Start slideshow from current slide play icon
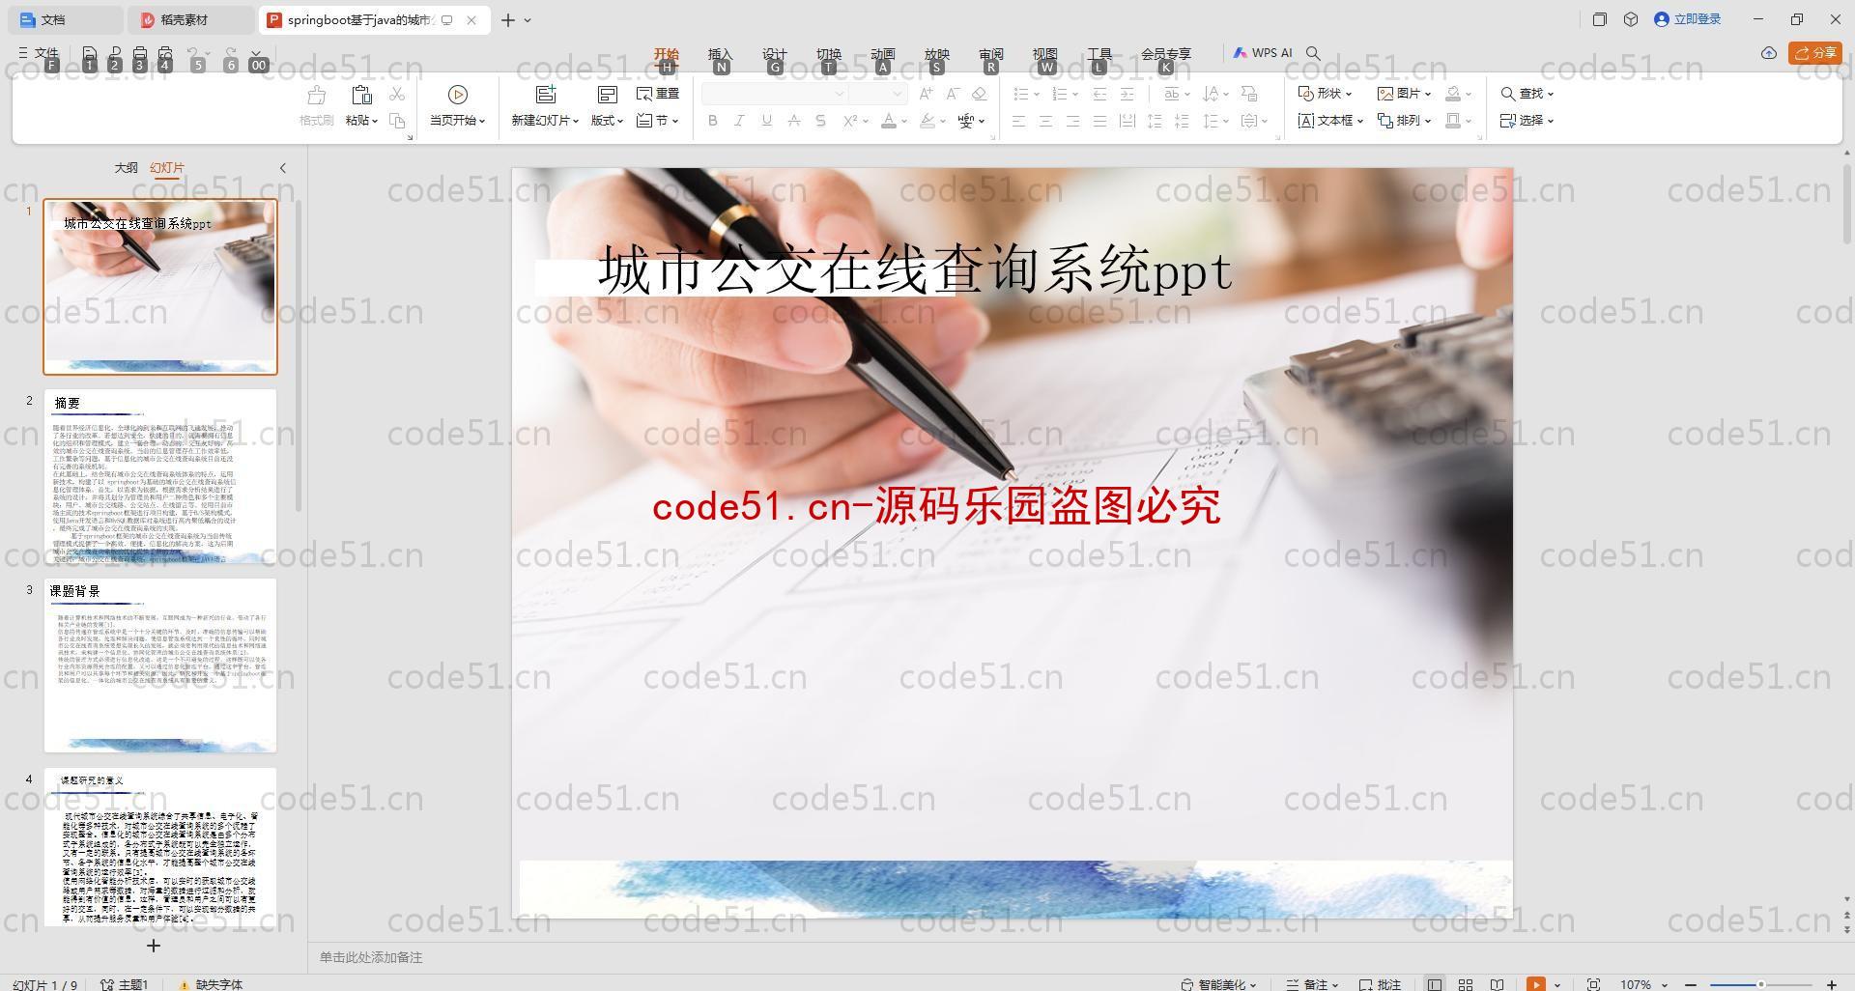The image size is (1855, 991). [458, 95]
